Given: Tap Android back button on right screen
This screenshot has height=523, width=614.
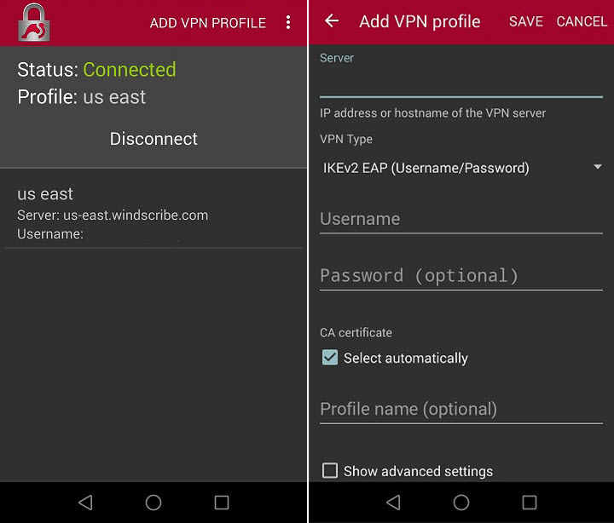Looking at the screenshot, I should [393, 503].
